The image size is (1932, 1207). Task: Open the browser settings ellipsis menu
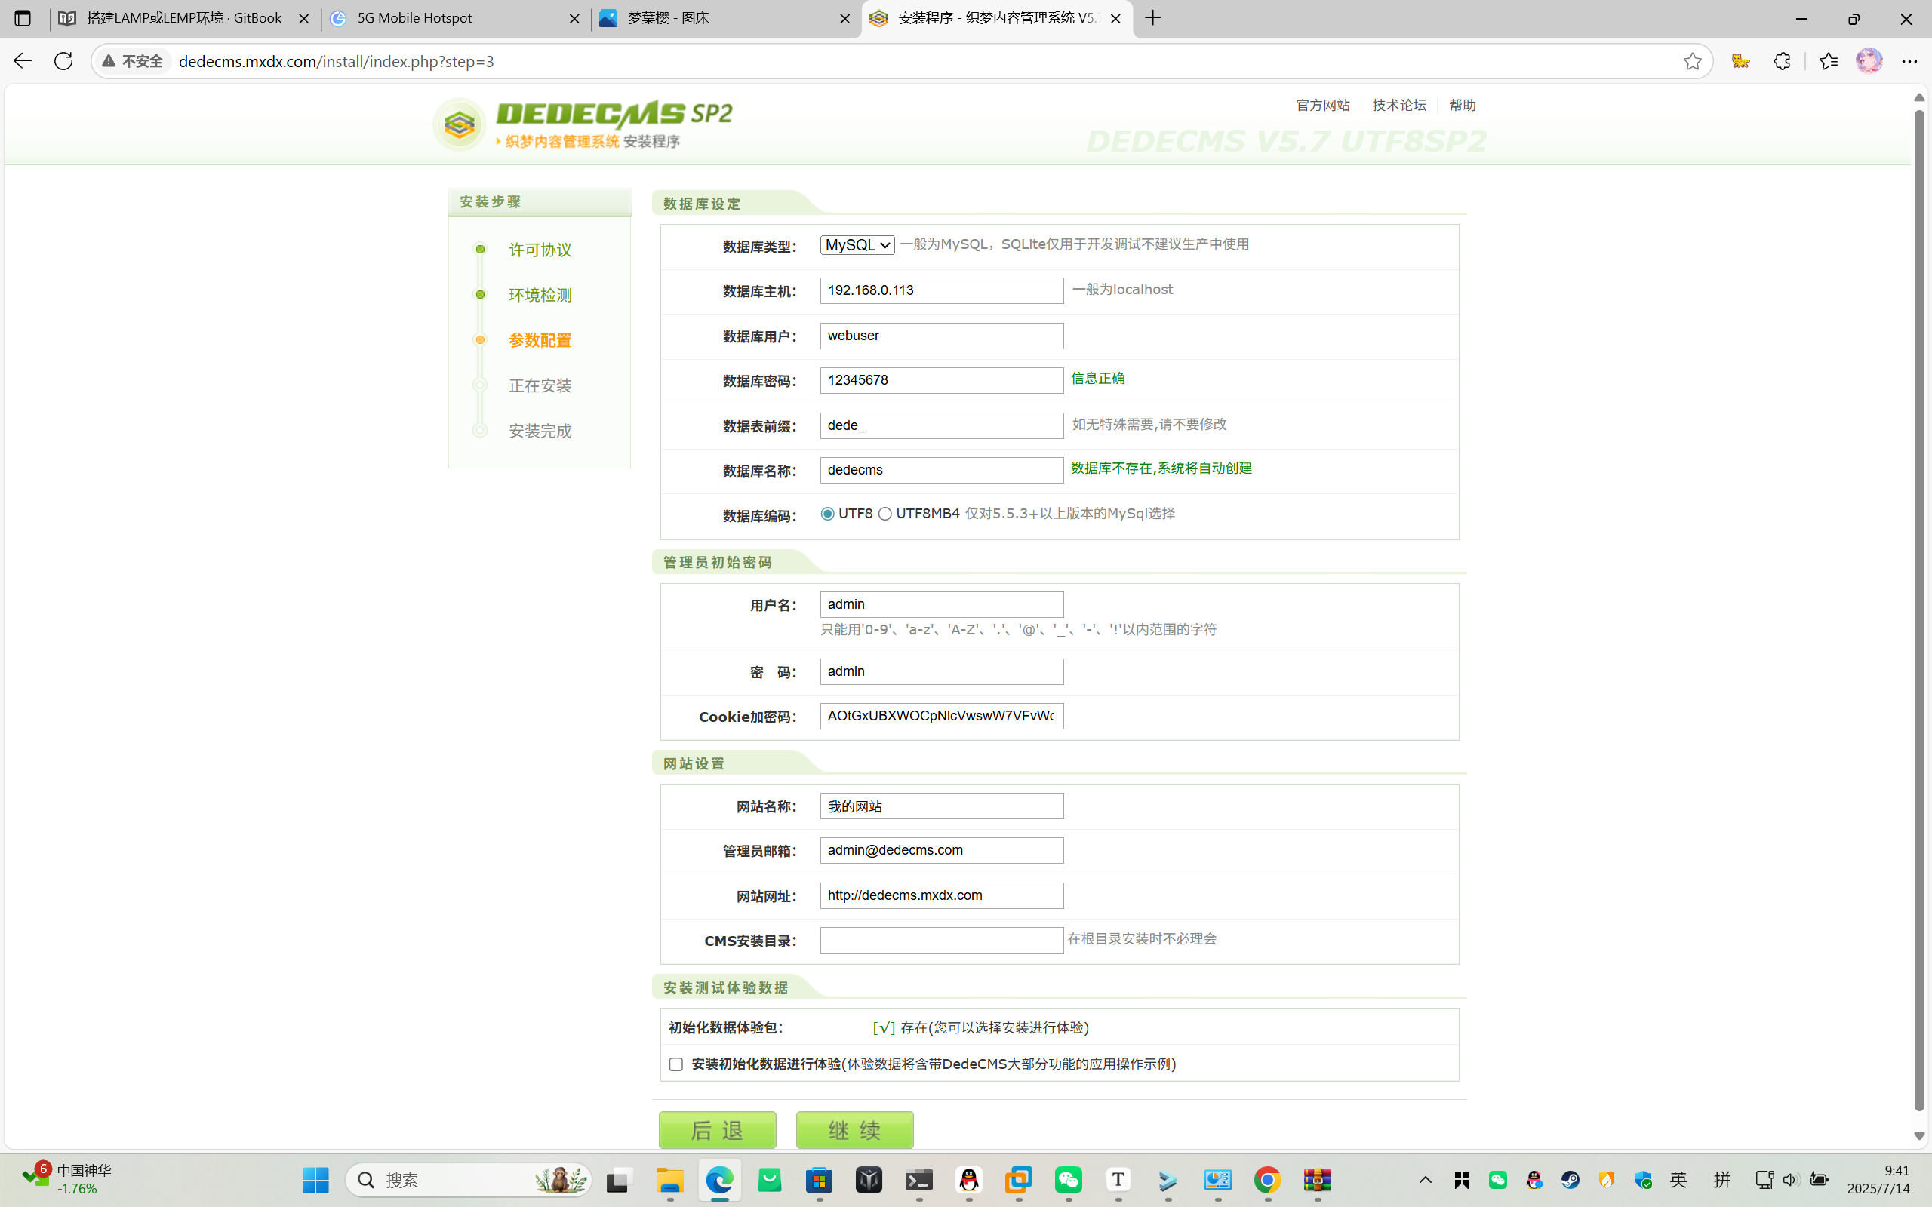(x=1909, y=61)
